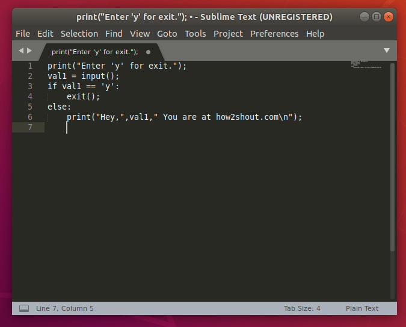Click line number 1 in the gutter

pos(30,66)
